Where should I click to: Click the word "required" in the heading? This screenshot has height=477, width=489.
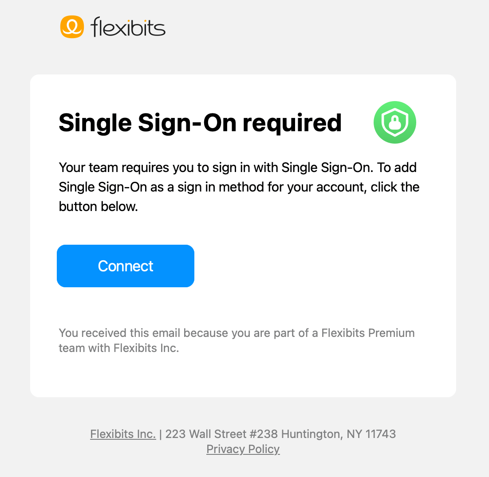point(292,123)
